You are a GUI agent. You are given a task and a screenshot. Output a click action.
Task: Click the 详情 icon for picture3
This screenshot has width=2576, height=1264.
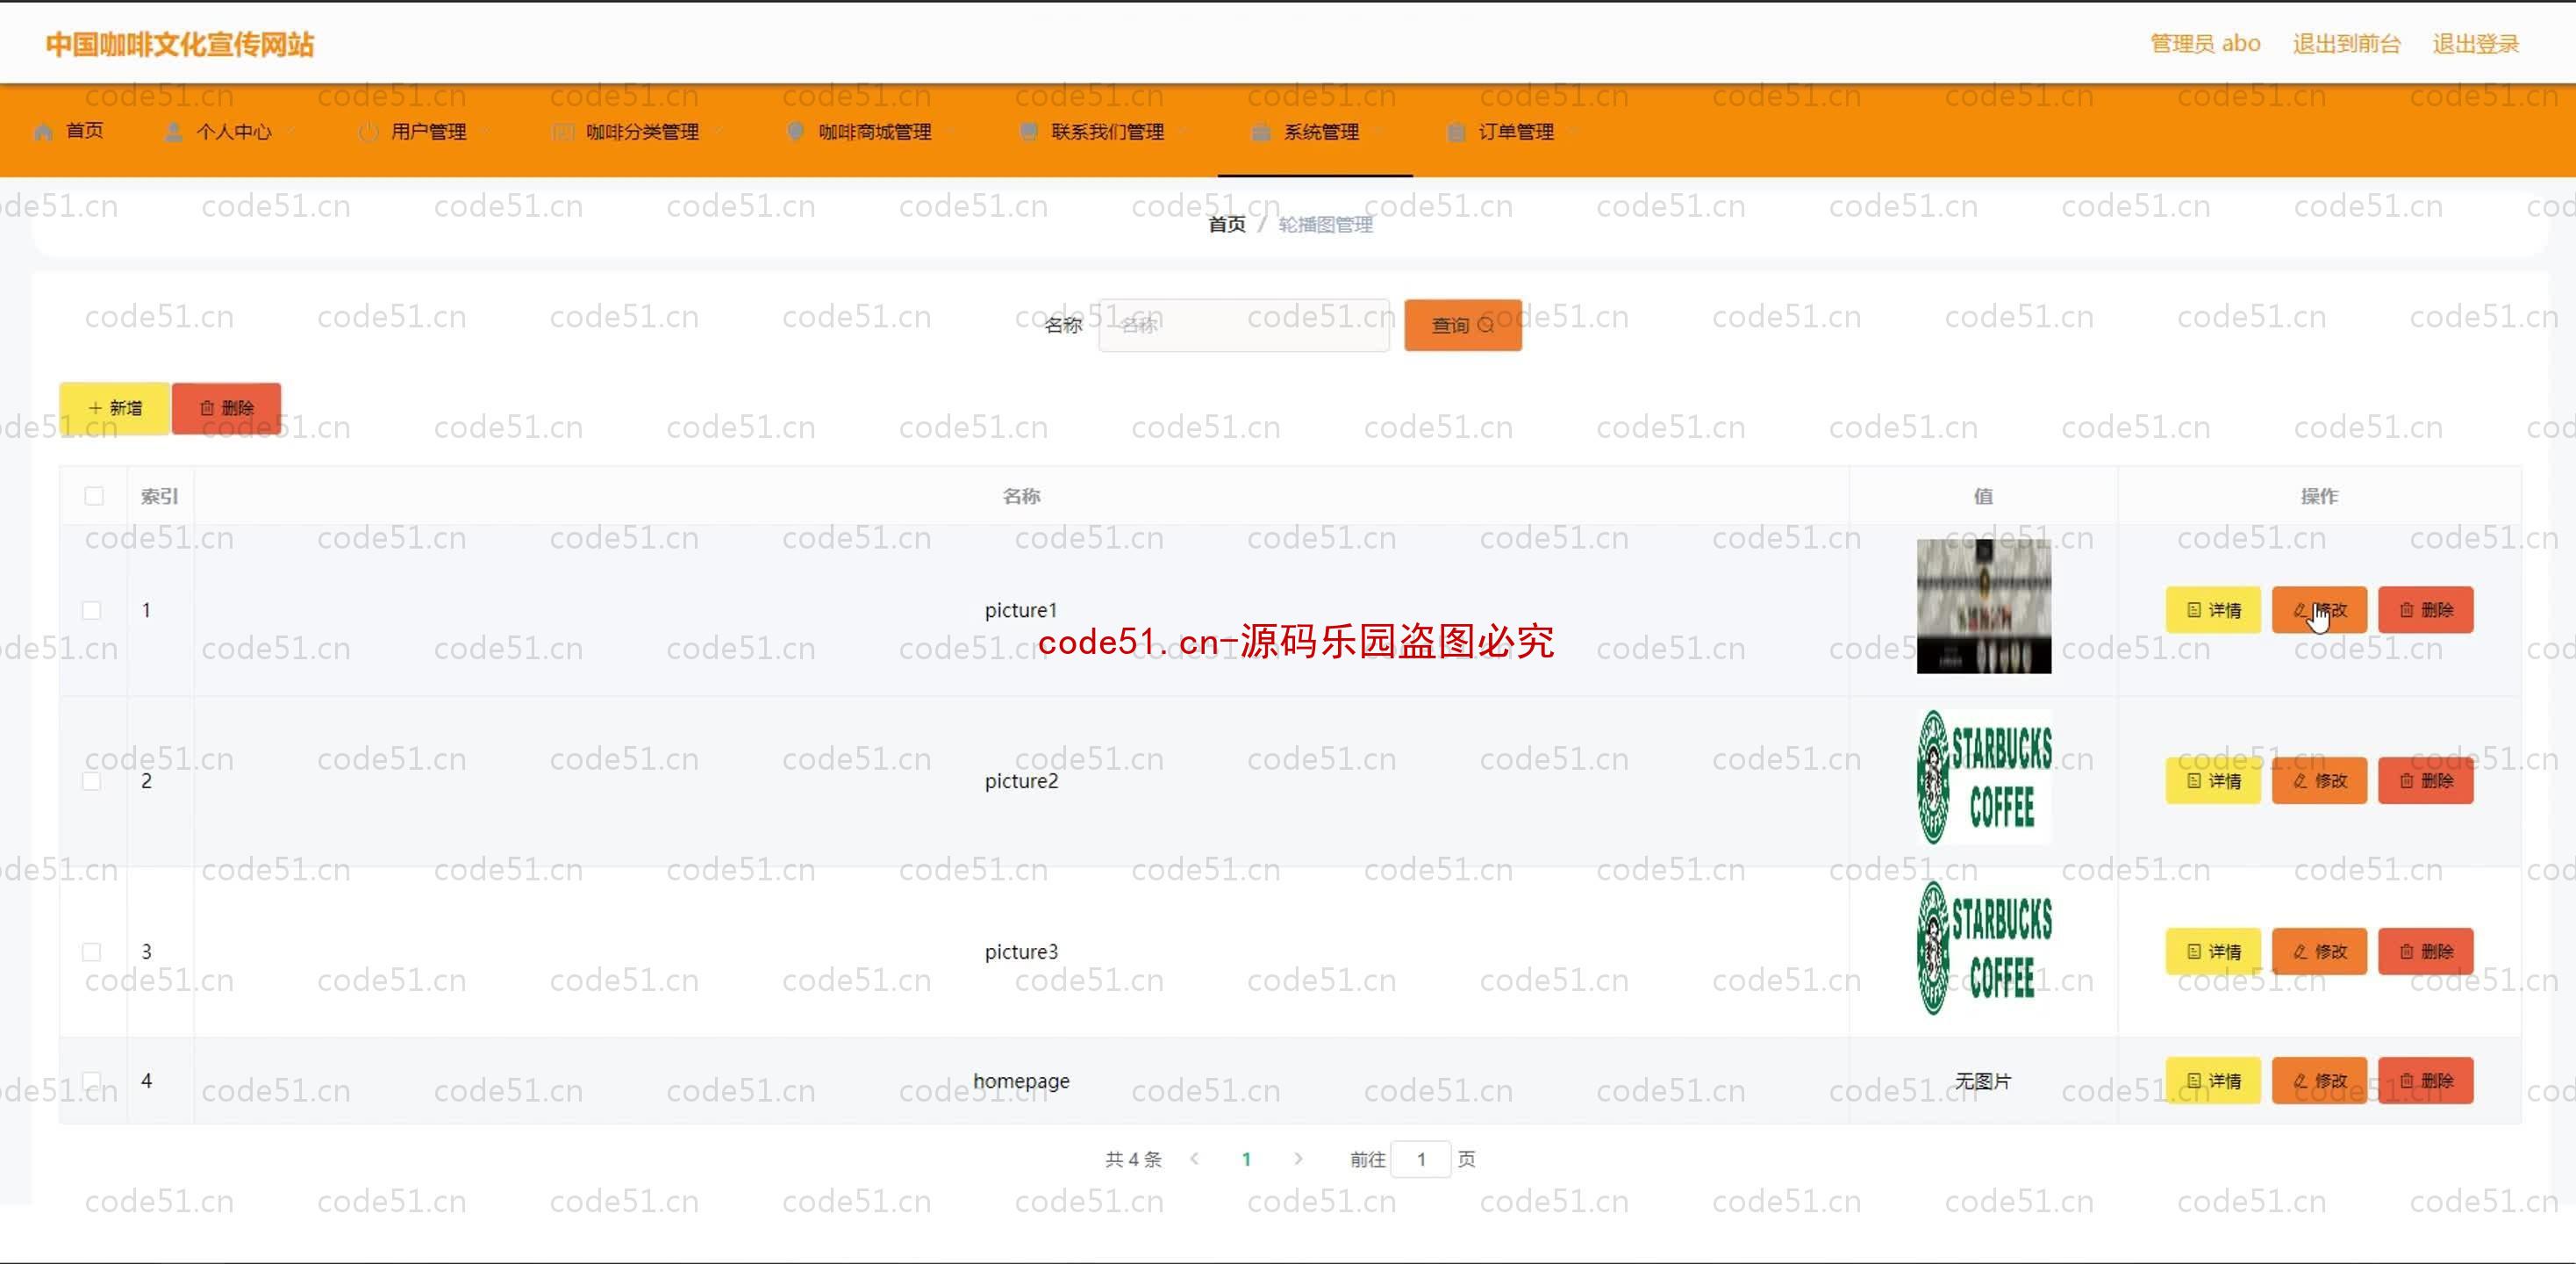(2216, 950)
